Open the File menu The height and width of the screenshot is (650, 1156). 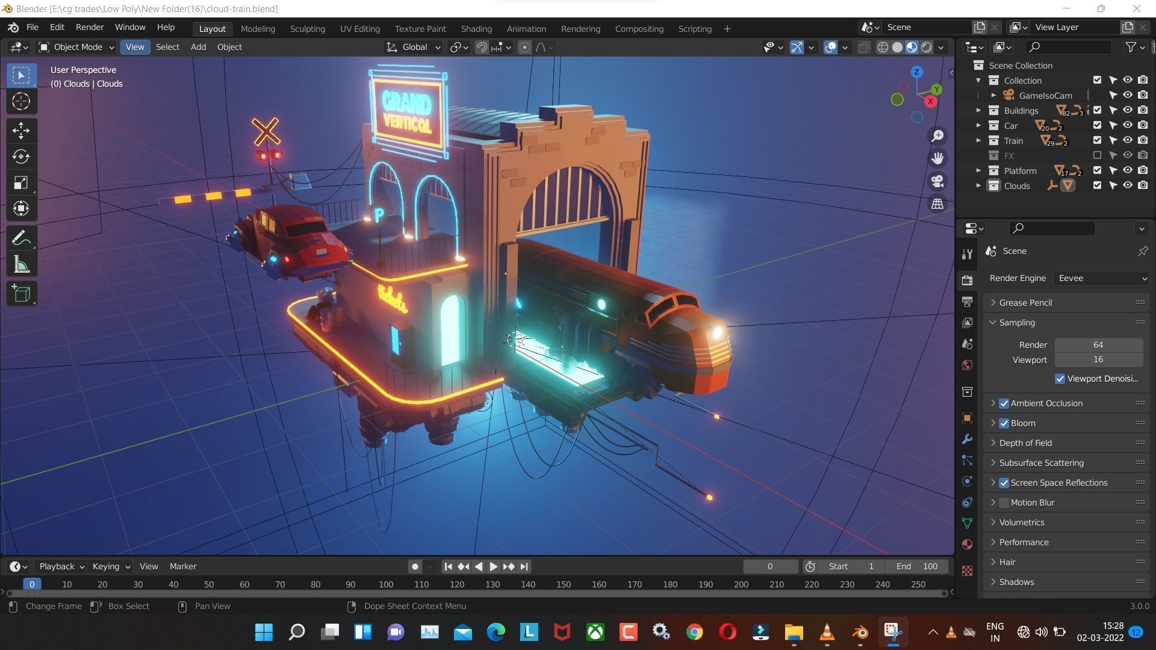click(33, 27)
